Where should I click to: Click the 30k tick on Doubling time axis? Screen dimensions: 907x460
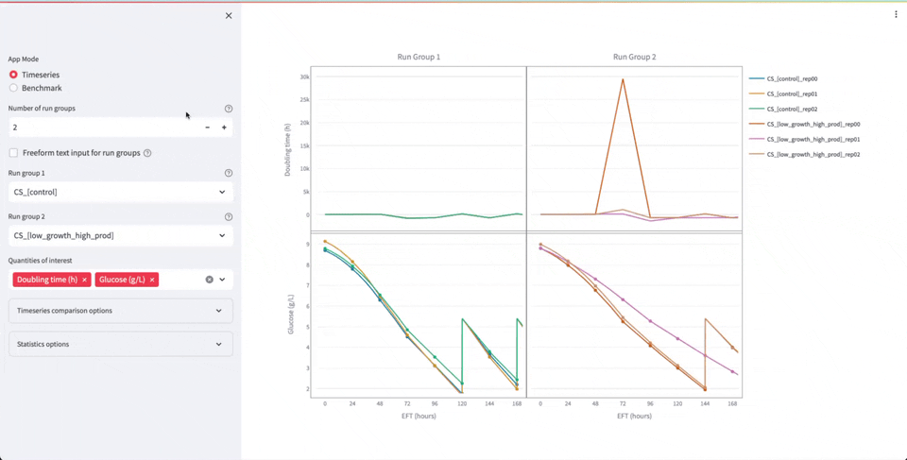[x=304, y=77]
